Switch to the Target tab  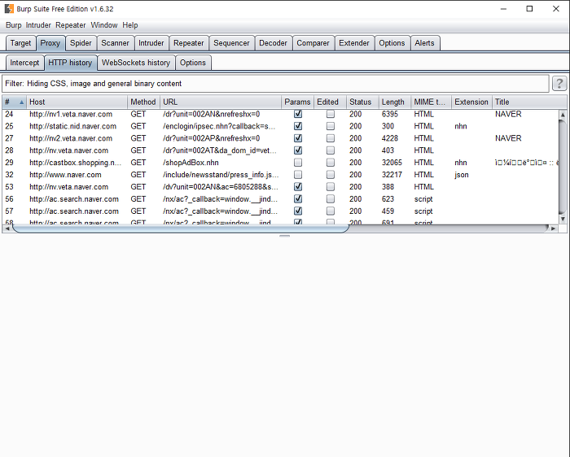tap(20, 43)
